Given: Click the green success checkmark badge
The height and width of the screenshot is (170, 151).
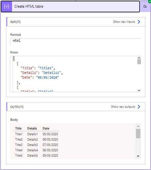Looking at the screenshot, I should click(150, 1).
